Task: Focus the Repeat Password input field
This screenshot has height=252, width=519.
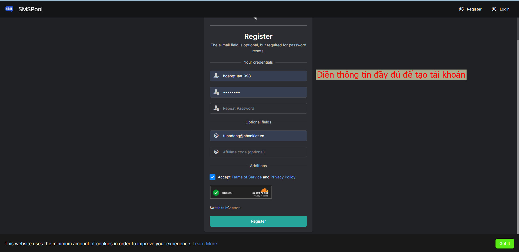Action: (x=262, y=108)
